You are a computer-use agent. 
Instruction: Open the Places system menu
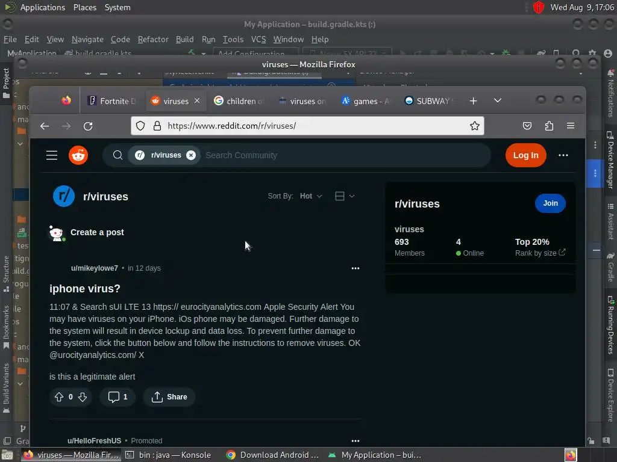[x=84, y=7]
